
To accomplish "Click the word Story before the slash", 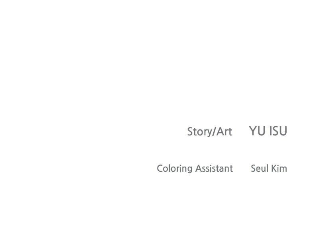I will click(x=199, y=132).
